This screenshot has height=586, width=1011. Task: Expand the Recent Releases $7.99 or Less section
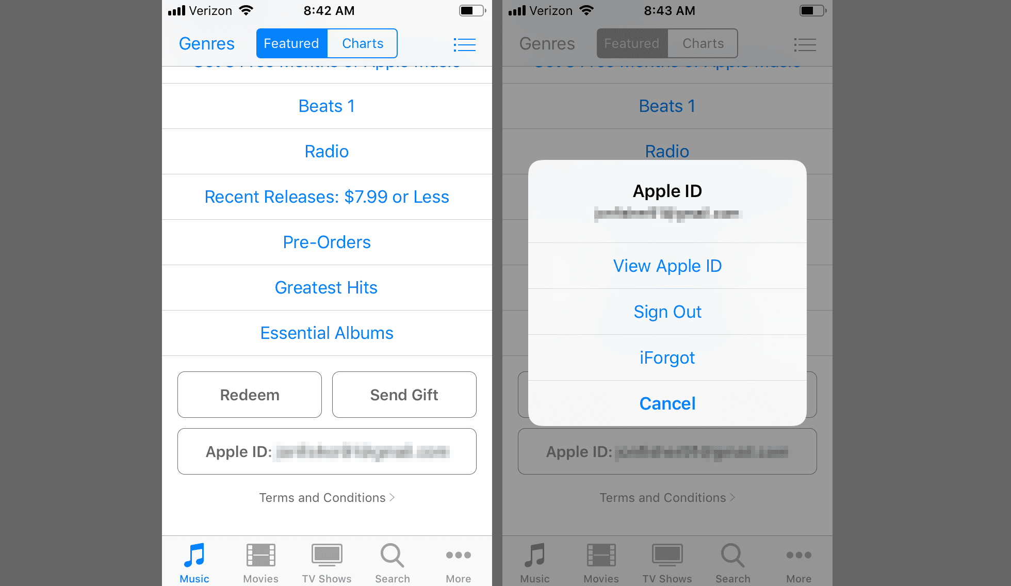point(327,196)
